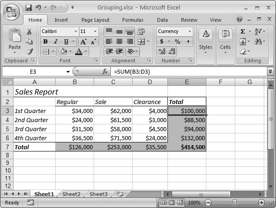The width and height of the screenshot is (276, 208).
Task: Open the Calibri font name dropdown
Action: pos(75,32)
